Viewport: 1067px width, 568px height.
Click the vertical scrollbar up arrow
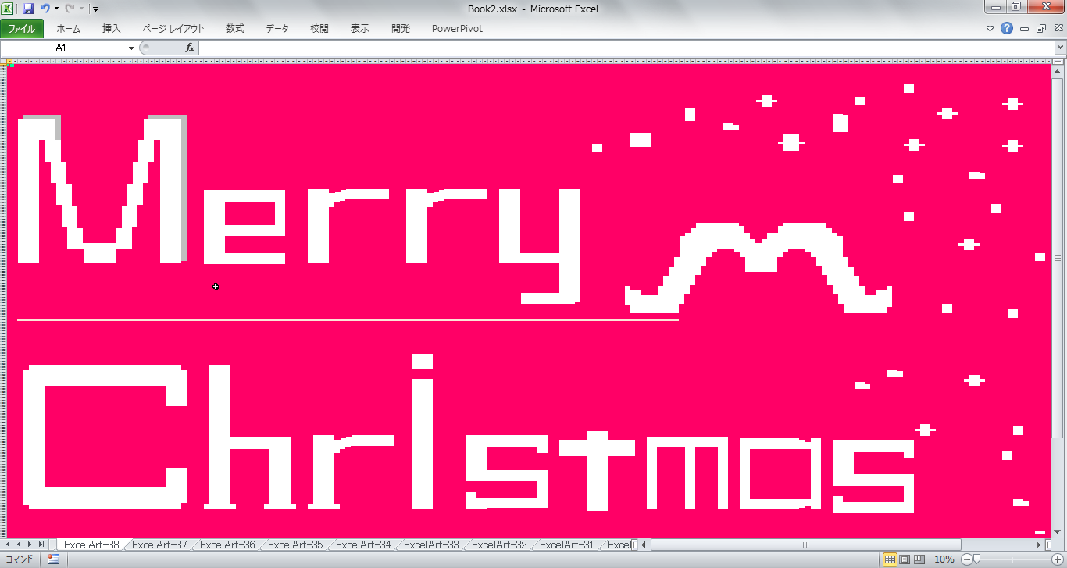point(1058,72)
